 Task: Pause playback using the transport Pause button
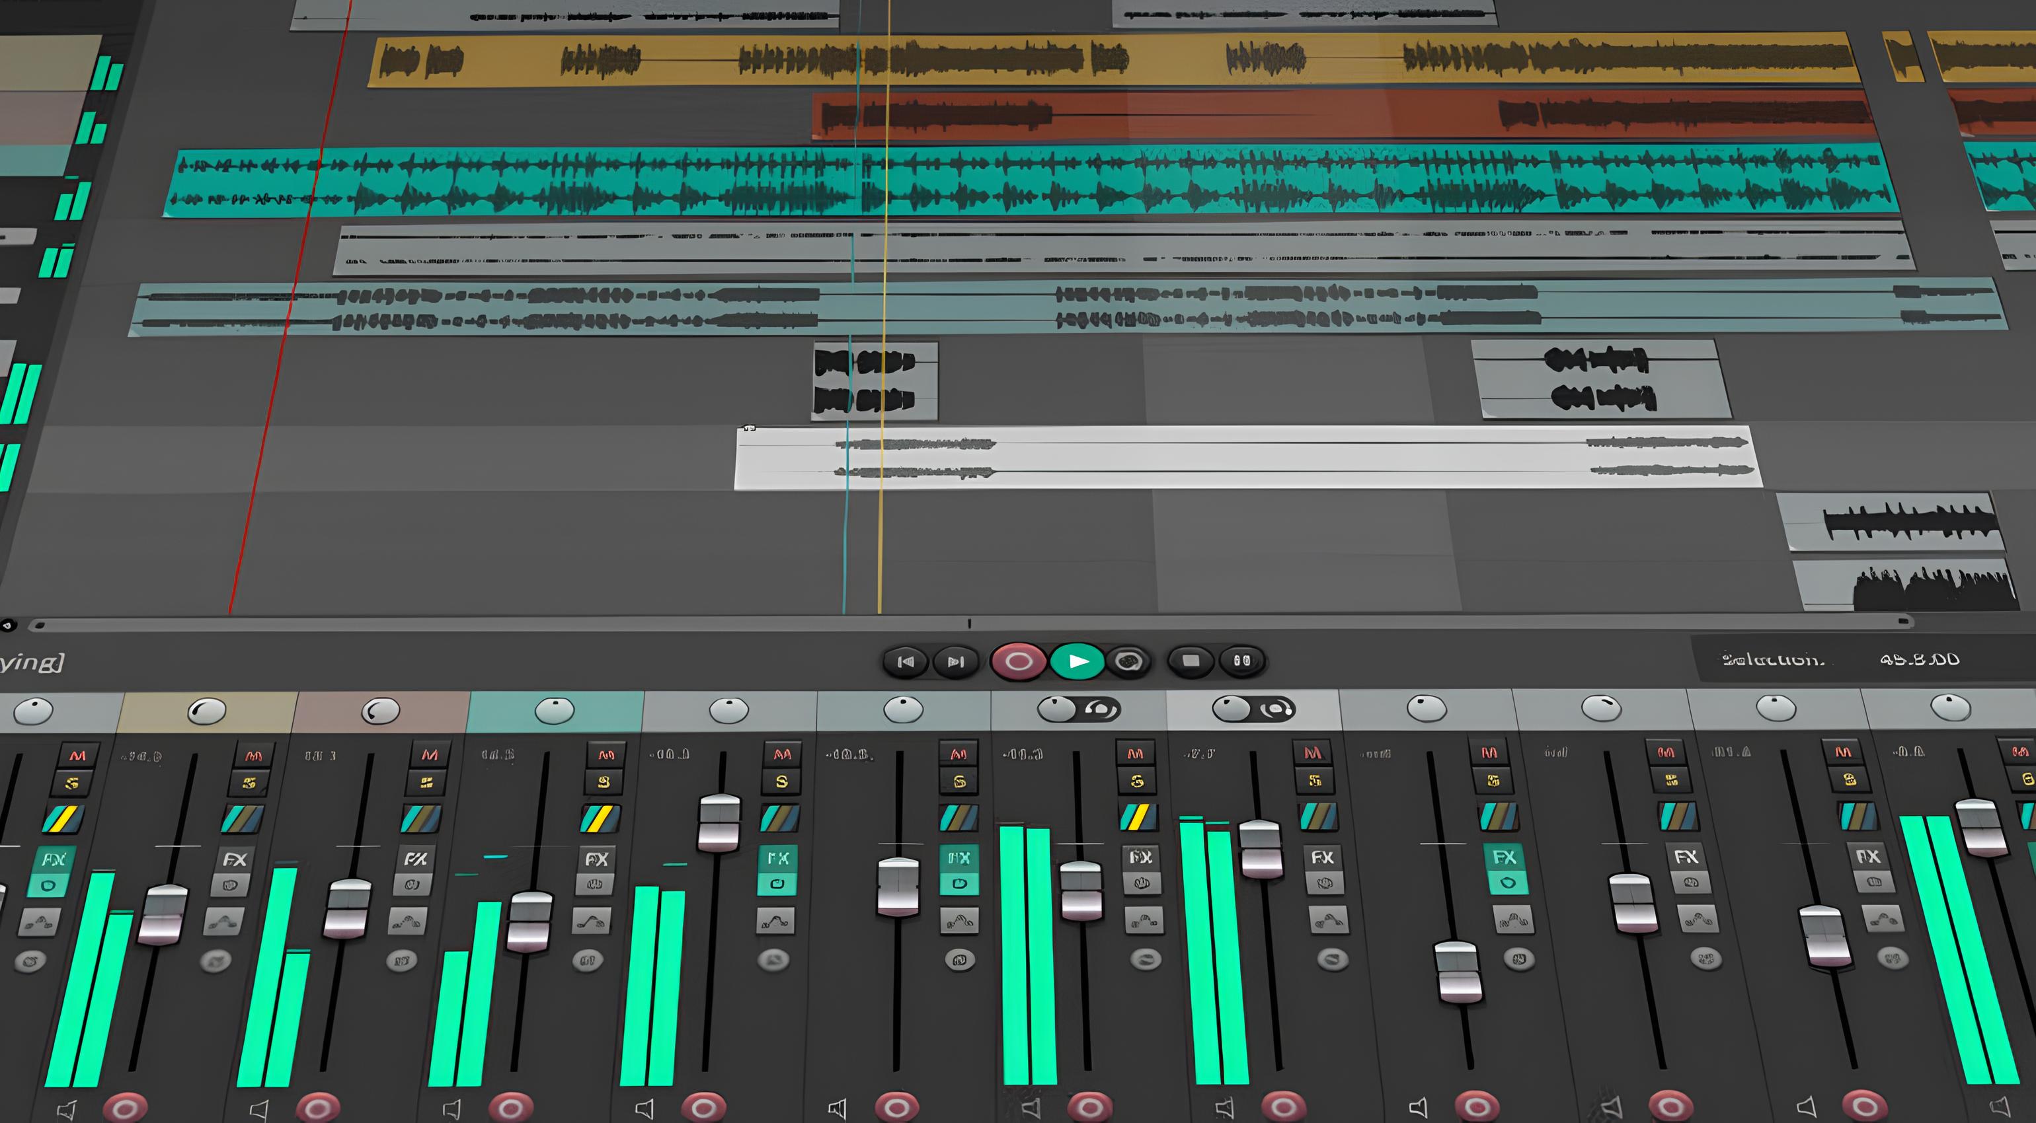click(1241, 660)
